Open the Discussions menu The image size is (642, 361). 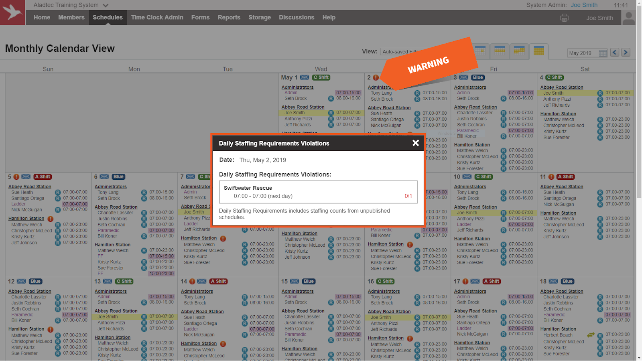click(x=297, y=18)
